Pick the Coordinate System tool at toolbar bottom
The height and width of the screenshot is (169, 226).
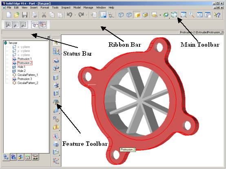[56, 161]
